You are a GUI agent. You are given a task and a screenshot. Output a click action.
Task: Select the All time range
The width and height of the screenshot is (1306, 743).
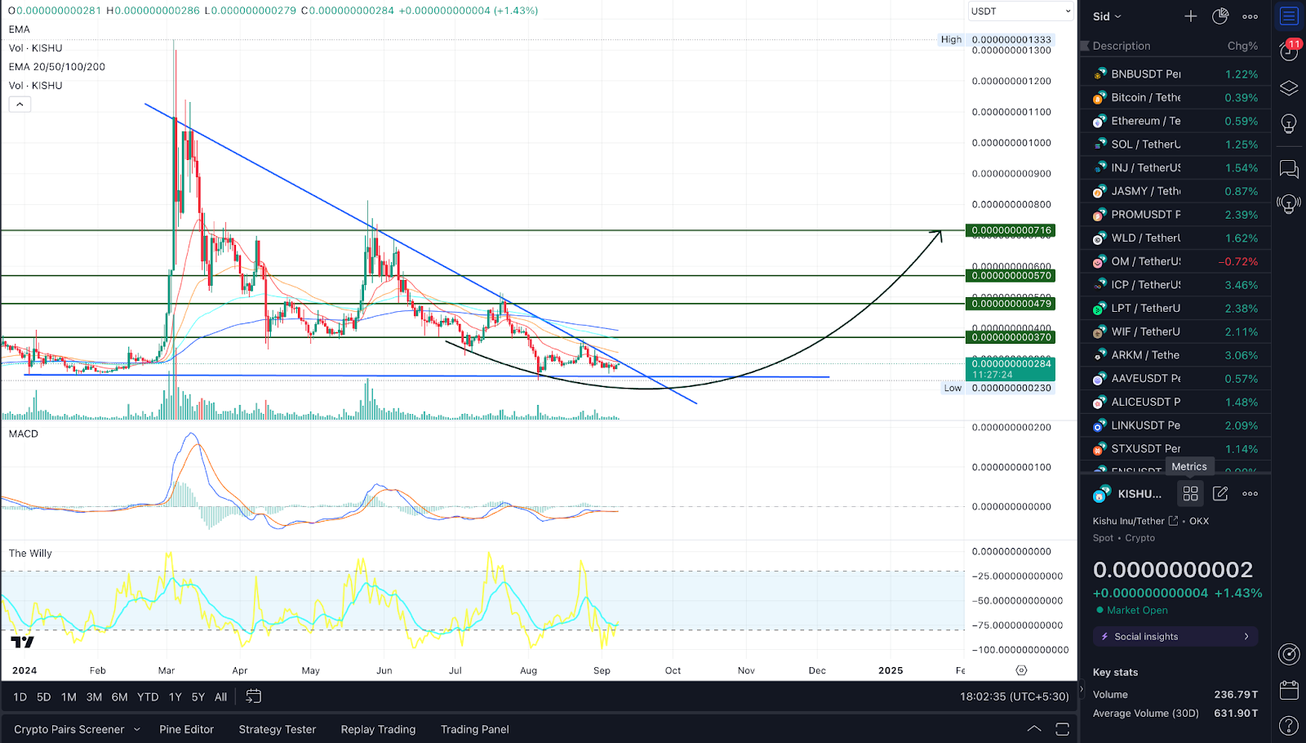tap(220, 696)
